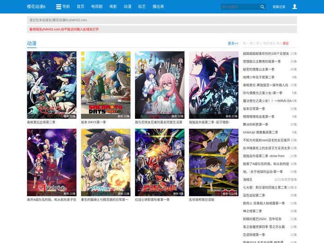Image resolution: width=324 pixels, height=243 pixels.
Task: Open the 电视剧 nav item
Action: (x=97, y=7)
